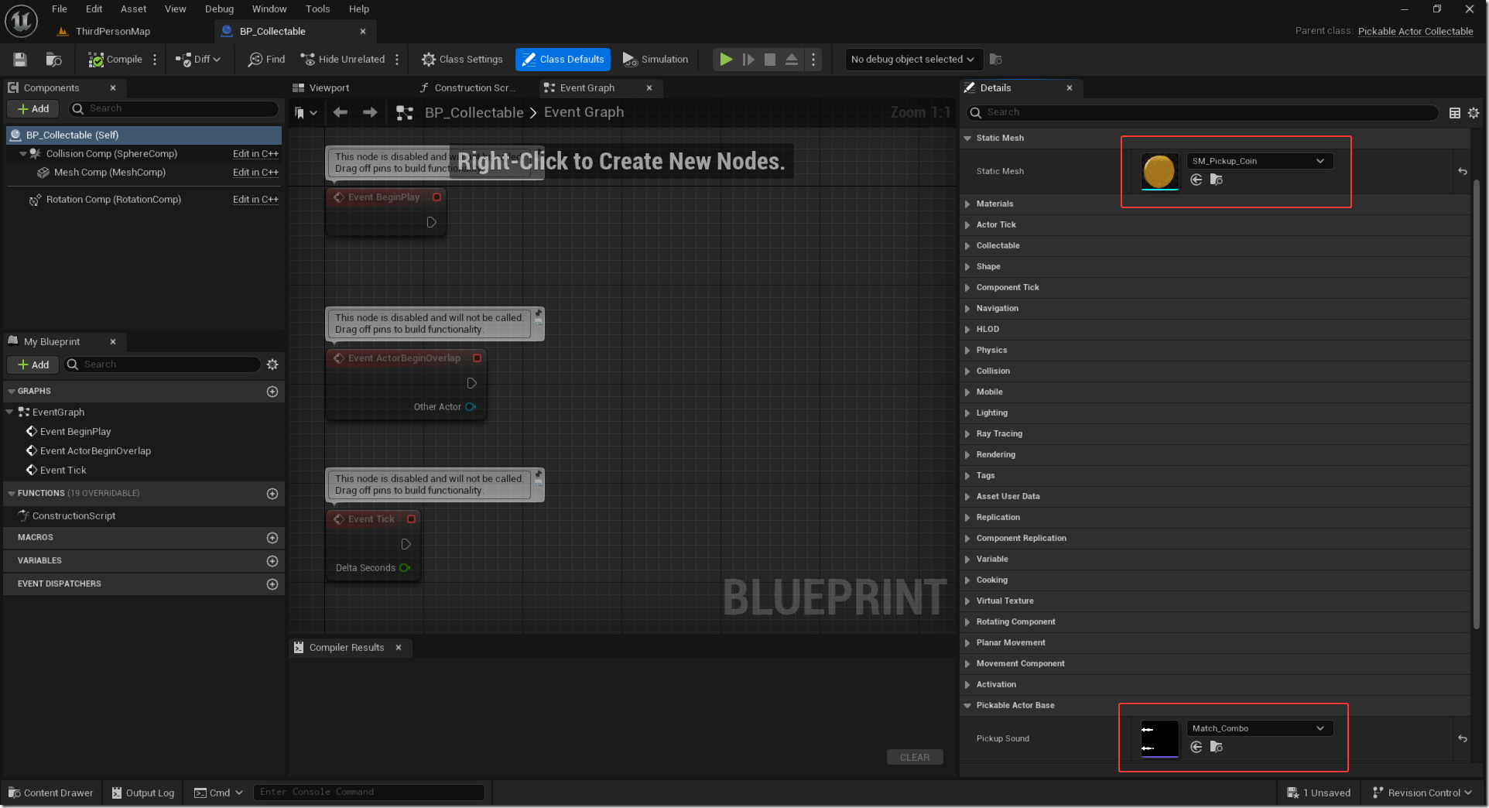The height and width of the screenshot is (808, 1489).
Task: Open the Output Log
Action: (143, 793)
